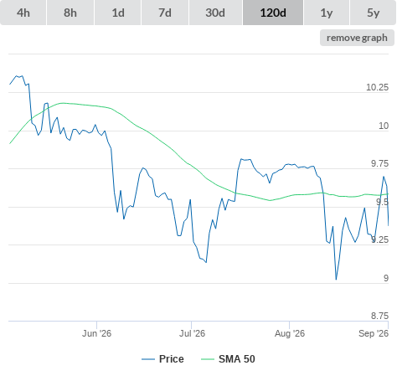Image resolution: width=397 pixels, height=381 pixels.
Task: Click the Sep '26 x-axis label
Action: point(374,333)
